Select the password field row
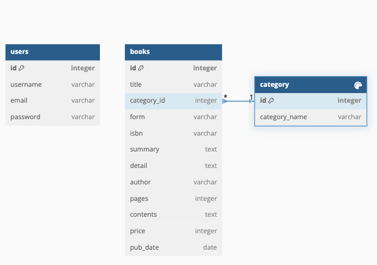This screenshot has height=265, width=377. tap(53, 117)
